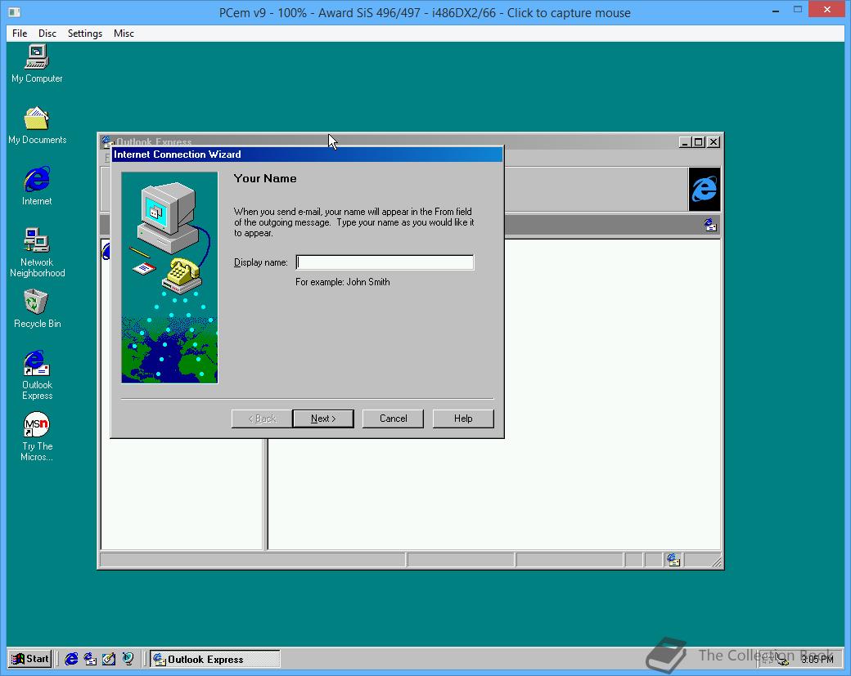This screenshot has width=851, height=676.
Task: Launch Outlook Express from Quick Launch
Action: tap(90, 659)
